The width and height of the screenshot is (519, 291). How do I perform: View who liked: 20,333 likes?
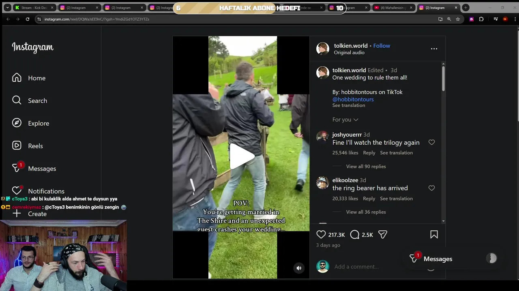coord(345,198)
